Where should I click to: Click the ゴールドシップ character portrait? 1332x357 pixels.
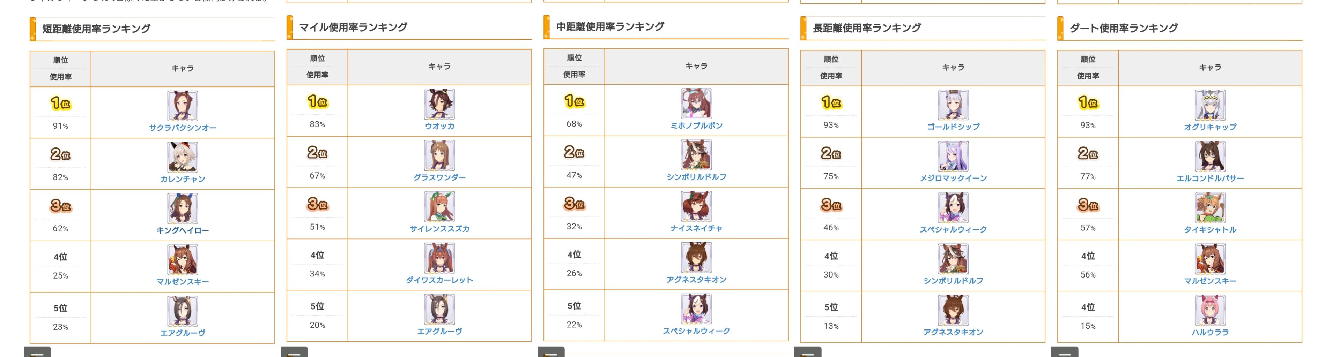point(953,105)
